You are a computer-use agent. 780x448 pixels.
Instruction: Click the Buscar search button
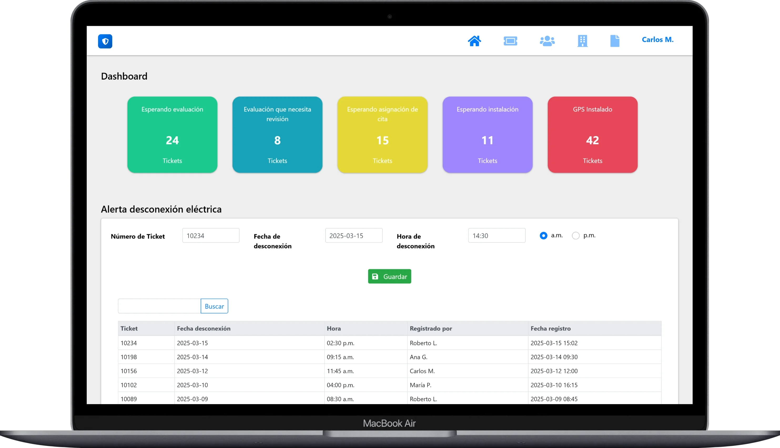coord(214,306)
